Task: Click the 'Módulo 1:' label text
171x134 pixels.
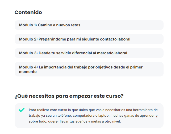Action: (x=28, y=25)
